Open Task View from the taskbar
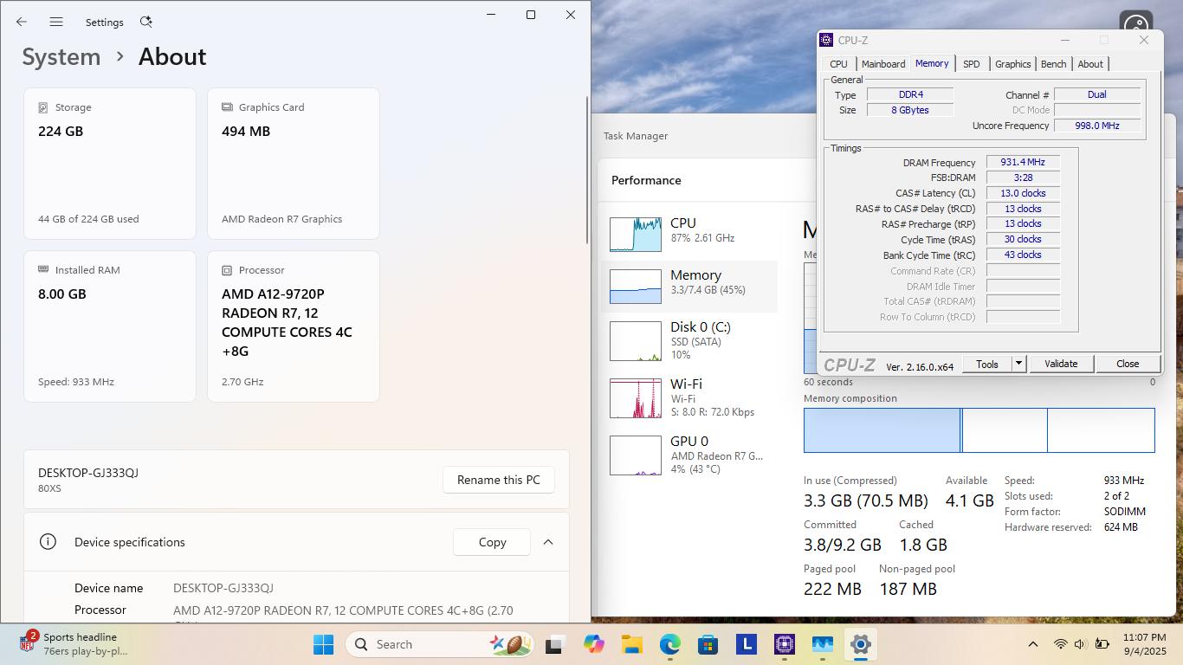Viewport: 1183px width, 665px height. click(x=554, y=644)
